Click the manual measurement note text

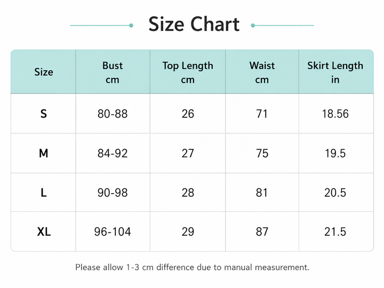(192, 267)
